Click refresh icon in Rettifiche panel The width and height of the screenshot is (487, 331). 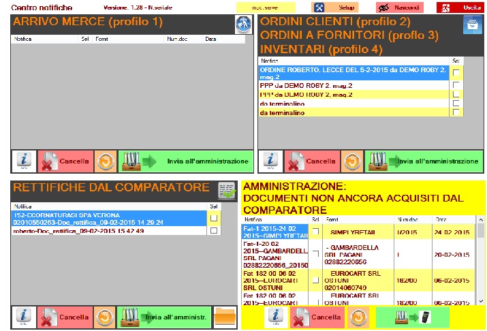pos(105,317)
